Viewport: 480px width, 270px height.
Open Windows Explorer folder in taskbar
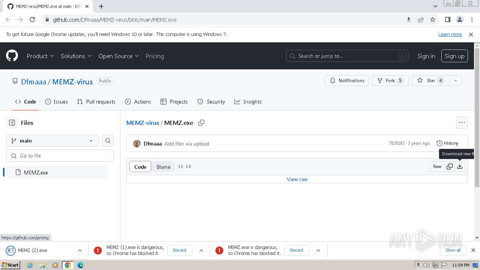click(42, 265)
